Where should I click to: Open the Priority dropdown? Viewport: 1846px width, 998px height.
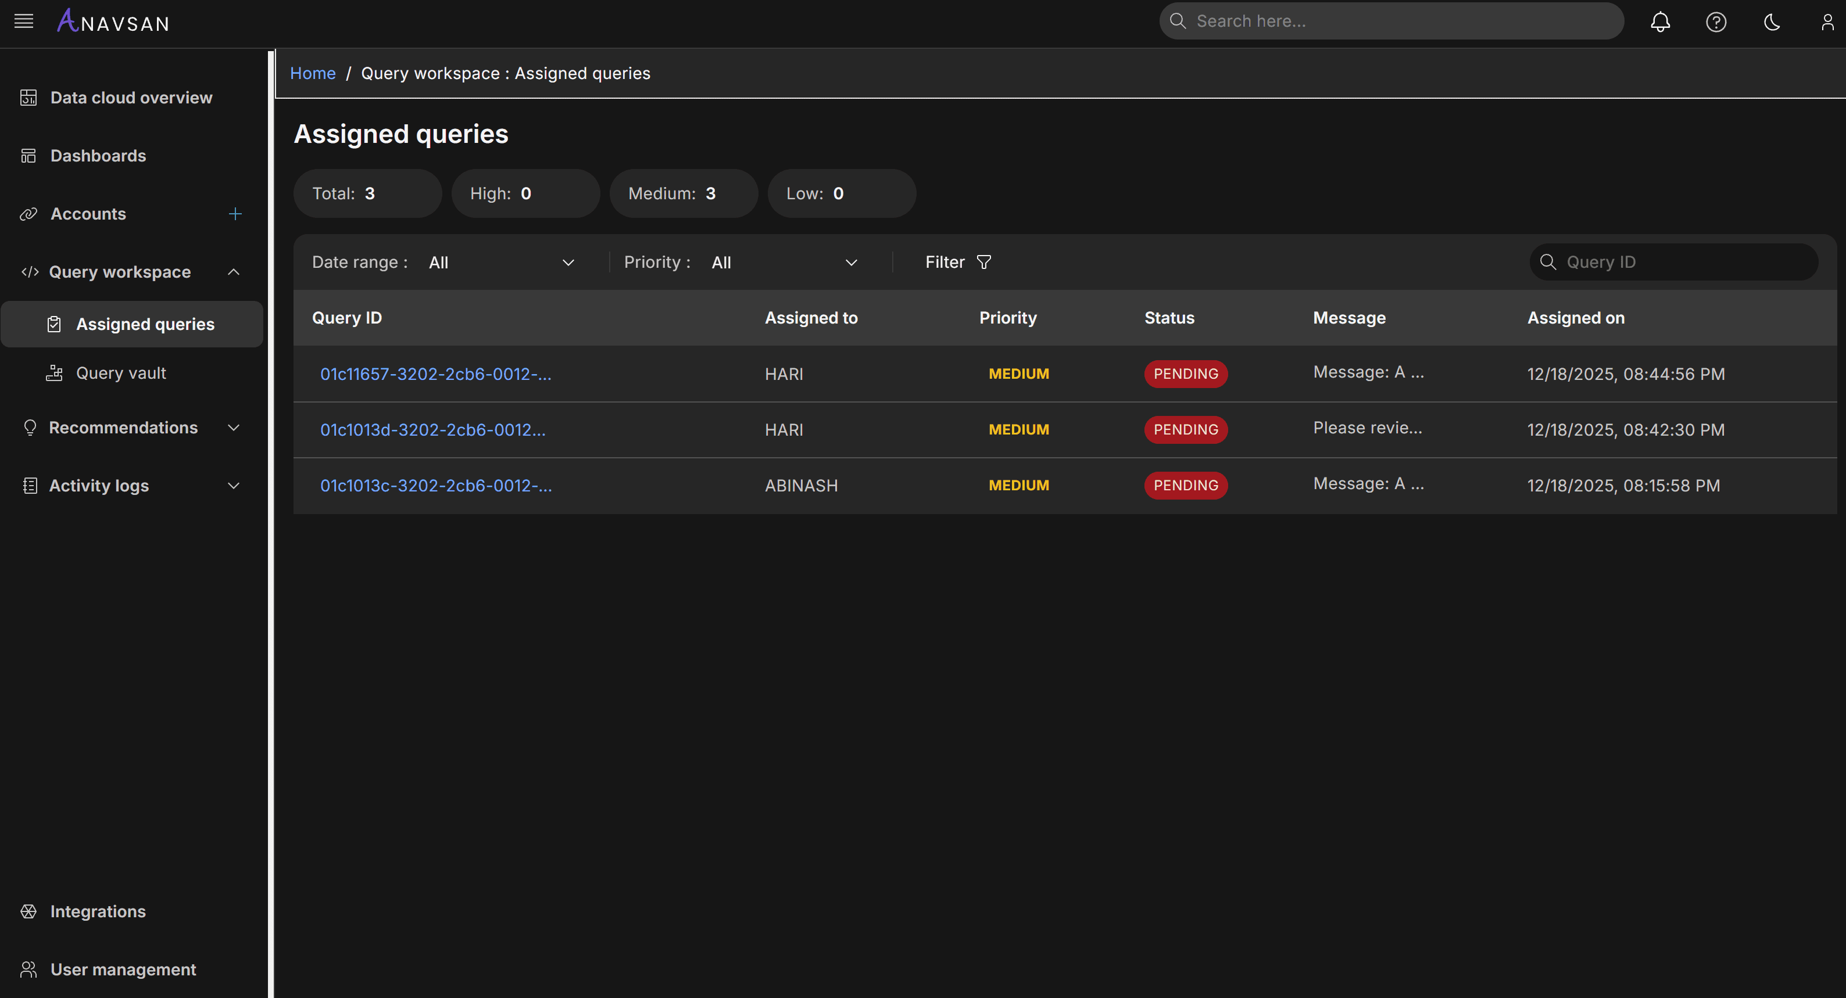pos(784,262)
